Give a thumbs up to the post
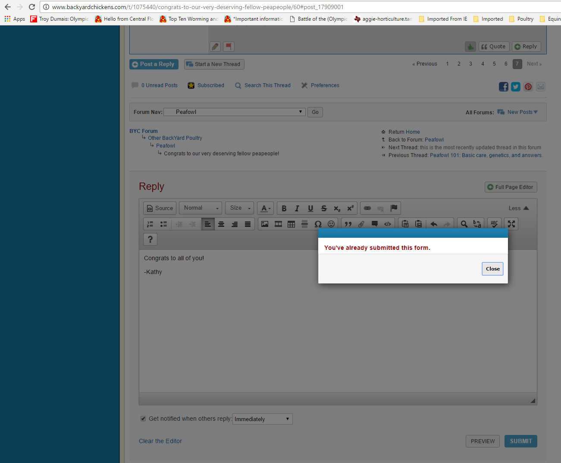Viewport: 561px width, 463px height. coord(470,47)
